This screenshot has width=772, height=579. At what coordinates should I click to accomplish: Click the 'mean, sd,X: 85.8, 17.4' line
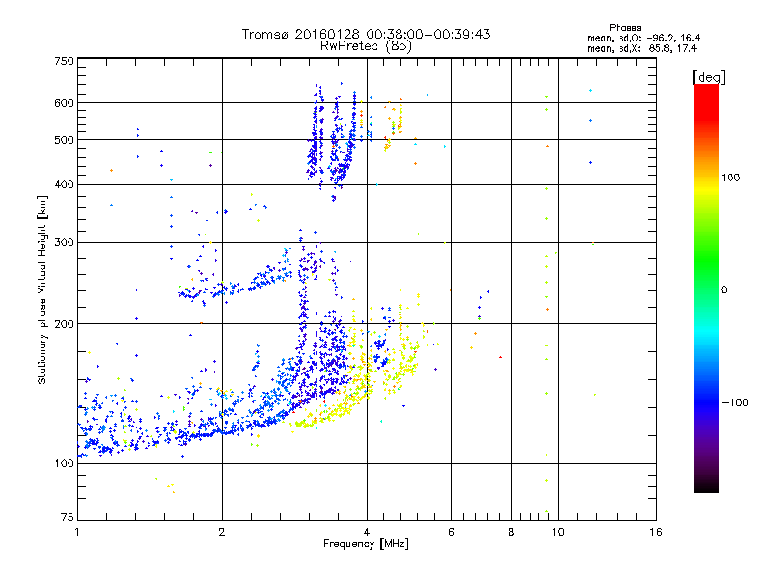(x=642, y=48)
